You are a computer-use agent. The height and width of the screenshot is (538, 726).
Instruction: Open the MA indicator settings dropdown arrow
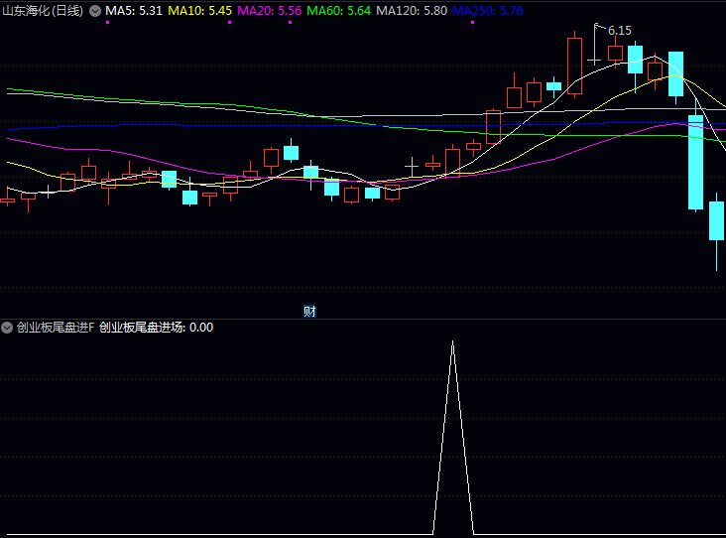tap(95, 11)
